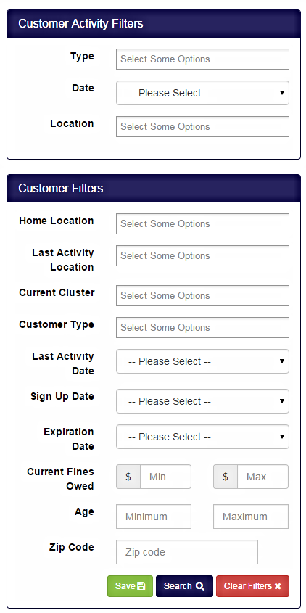This screenshot has width=306, height=613.
Task: Focus the Minimum age field
Action: [154, 517]
